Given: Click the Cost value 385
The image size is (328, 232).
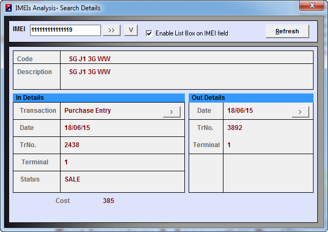Looking at the screenshot, I should coord(108,201).
